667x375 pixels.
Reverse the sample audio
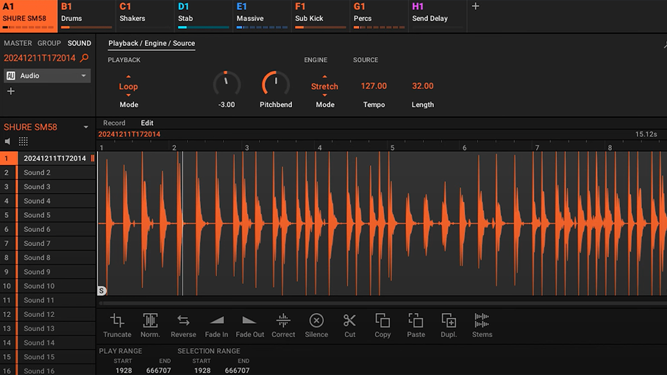pos(183,321)
